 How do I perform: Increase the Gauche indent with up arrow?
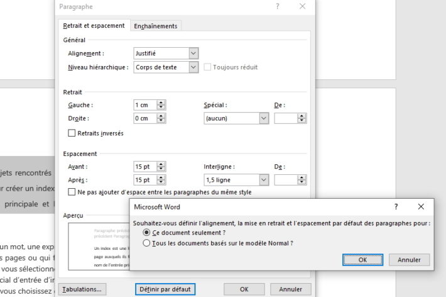(x=161, y=103)
